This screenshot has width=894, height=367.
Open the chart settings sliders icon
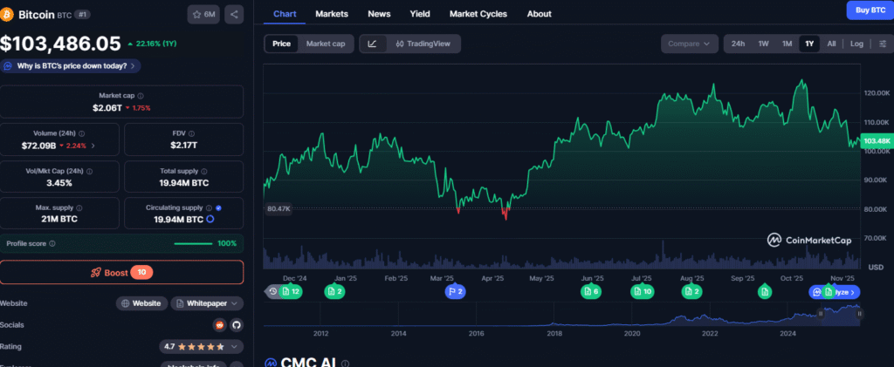[882, 44]
